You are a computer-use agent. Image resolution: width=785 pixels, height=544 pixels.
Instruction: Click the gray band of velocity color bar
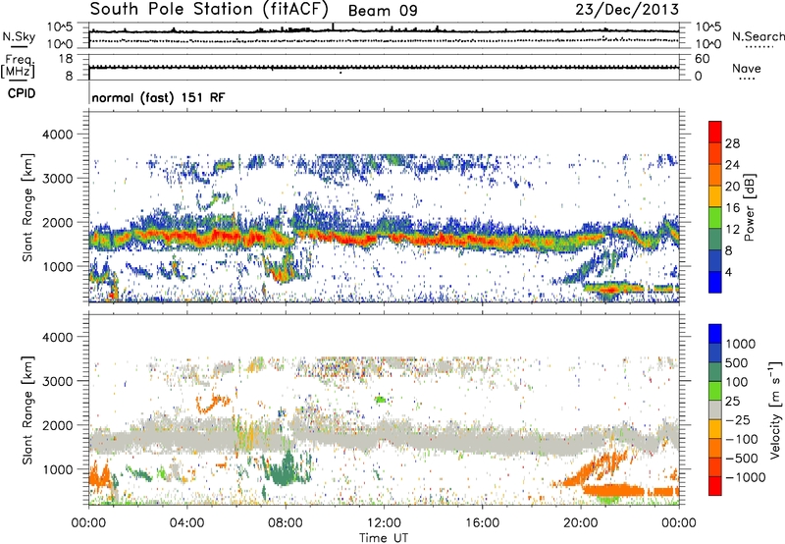point(715,410)
